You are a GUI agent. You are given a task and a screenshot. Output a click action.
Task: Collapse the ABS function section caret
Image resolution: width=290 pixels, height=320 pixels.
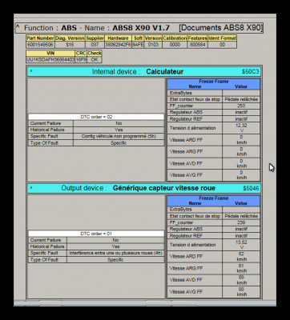(18, 27)
